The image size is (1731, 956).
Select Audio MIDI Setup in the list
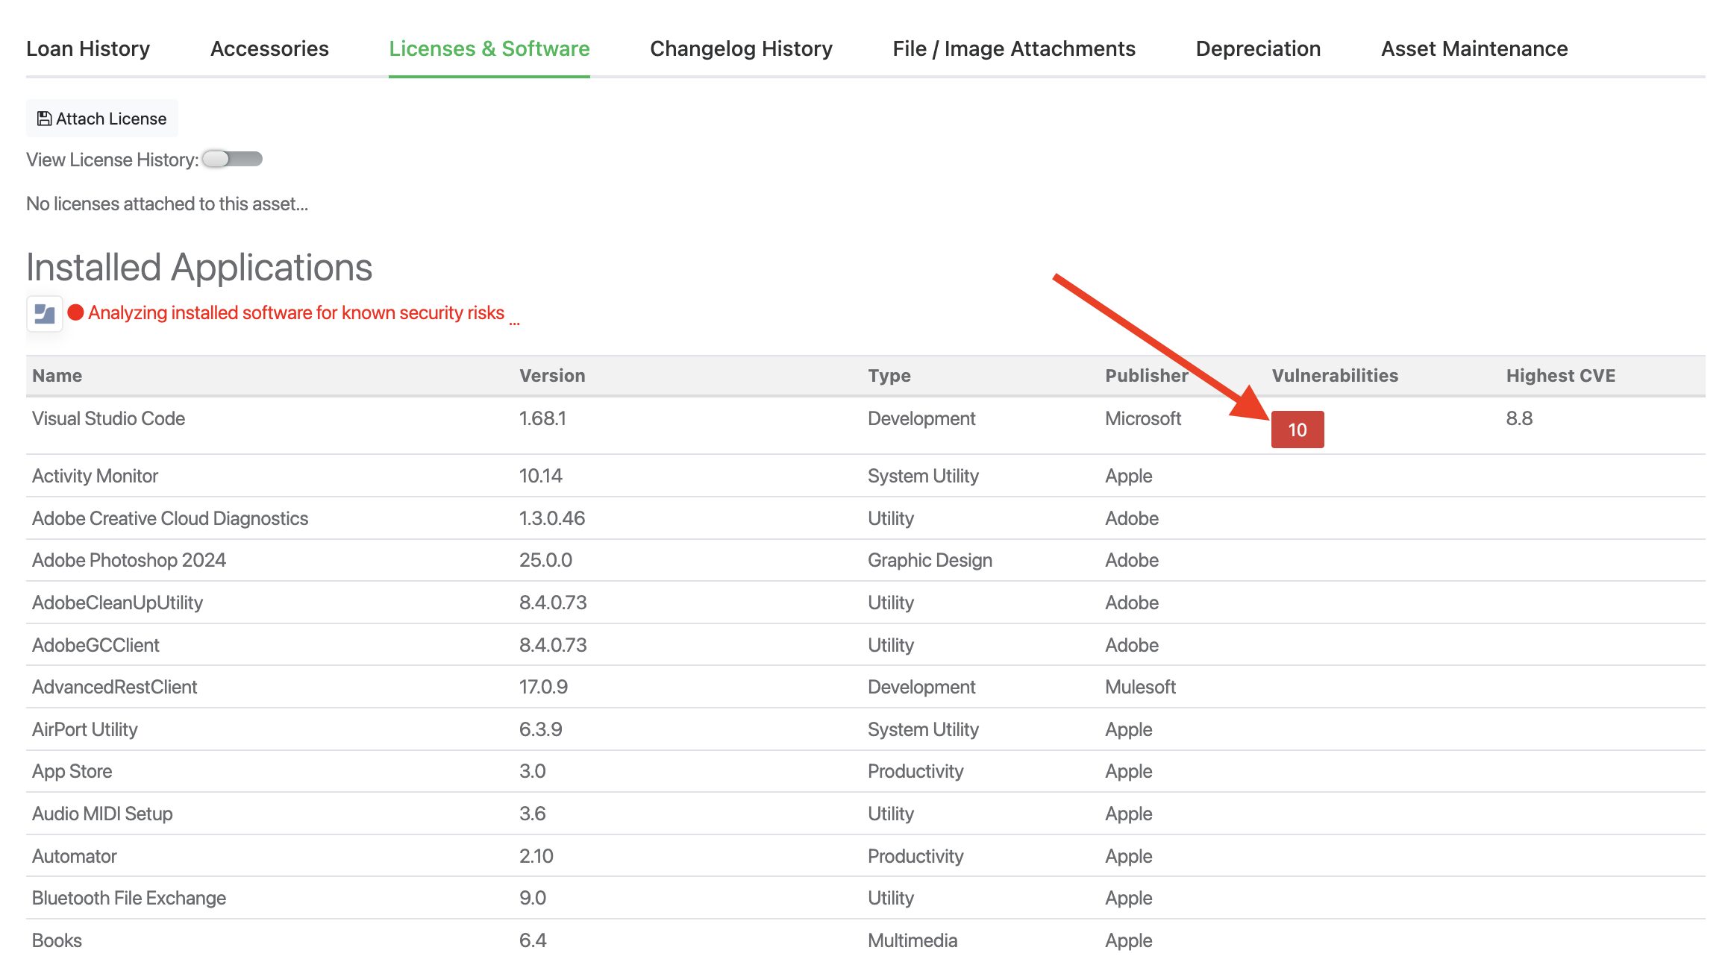[102, 814]
